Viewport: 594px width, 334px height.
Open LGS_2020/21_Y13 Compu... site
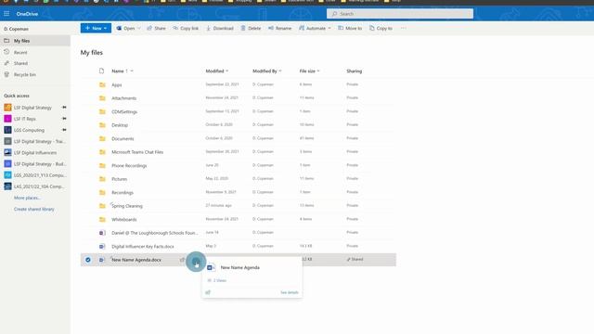pos(39,175)
